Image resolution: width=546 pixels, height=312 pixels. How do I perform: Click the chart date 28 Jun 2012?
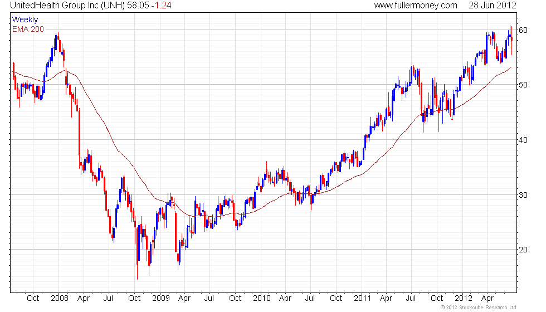493,5
